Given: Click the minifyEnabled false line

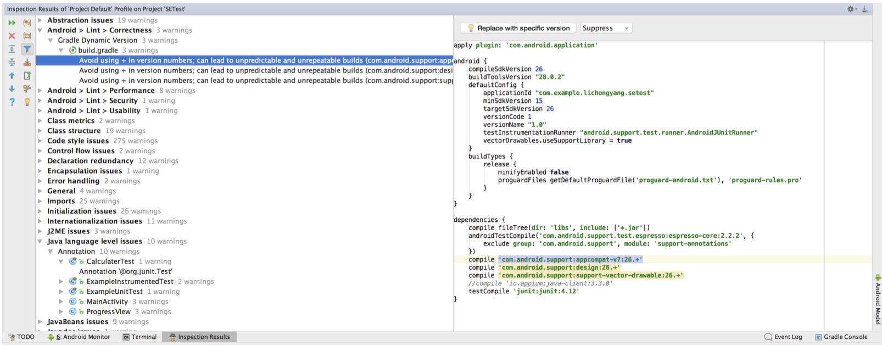Looking at the screenshot, I should pos(533,172).
